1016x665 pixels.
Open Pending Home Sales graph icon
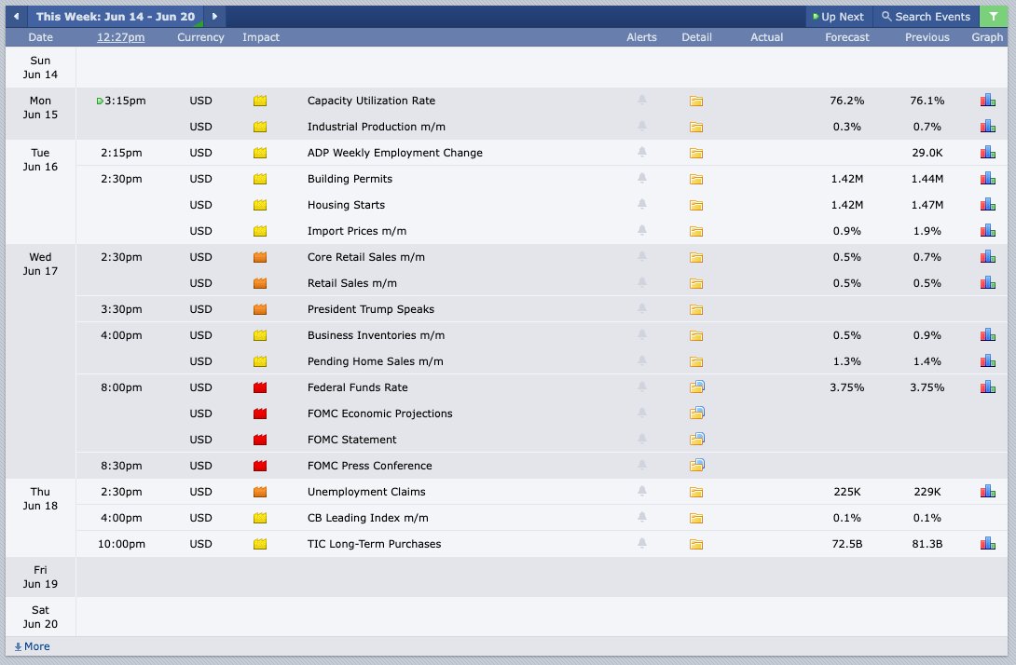[x=987, y=360]
